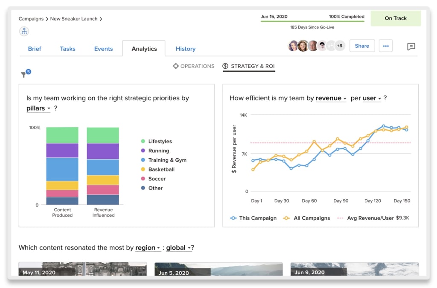Image resolution: width=437 pixels, height=288 pixels.
Task: Open the pillars dropdown
Action: pos(38,108)
